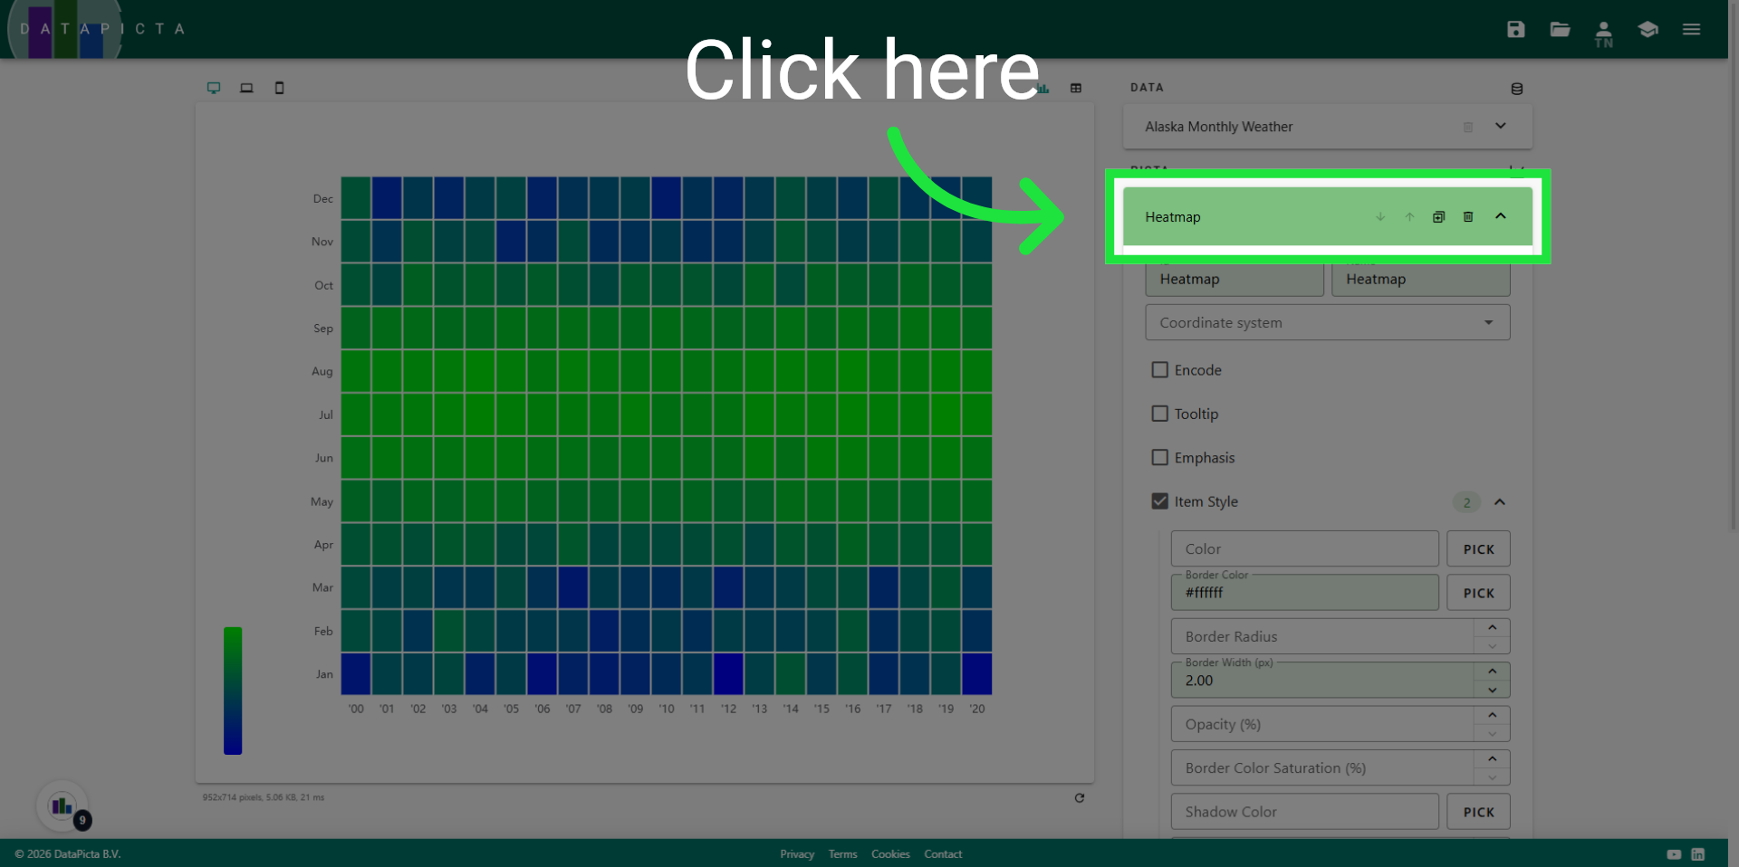This screenshot has height=867, width=1739.
Task: Open the LinkedIn icon in the footer
Action: point(1697,853)
